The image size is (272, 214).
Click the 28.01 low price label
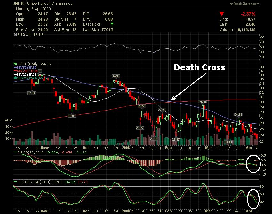point(72,116)
